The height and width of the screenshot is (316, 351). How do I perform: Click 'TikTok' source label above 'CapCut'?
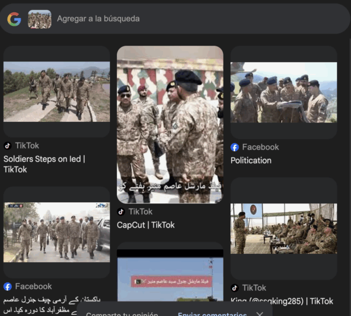tap(140, 212)
